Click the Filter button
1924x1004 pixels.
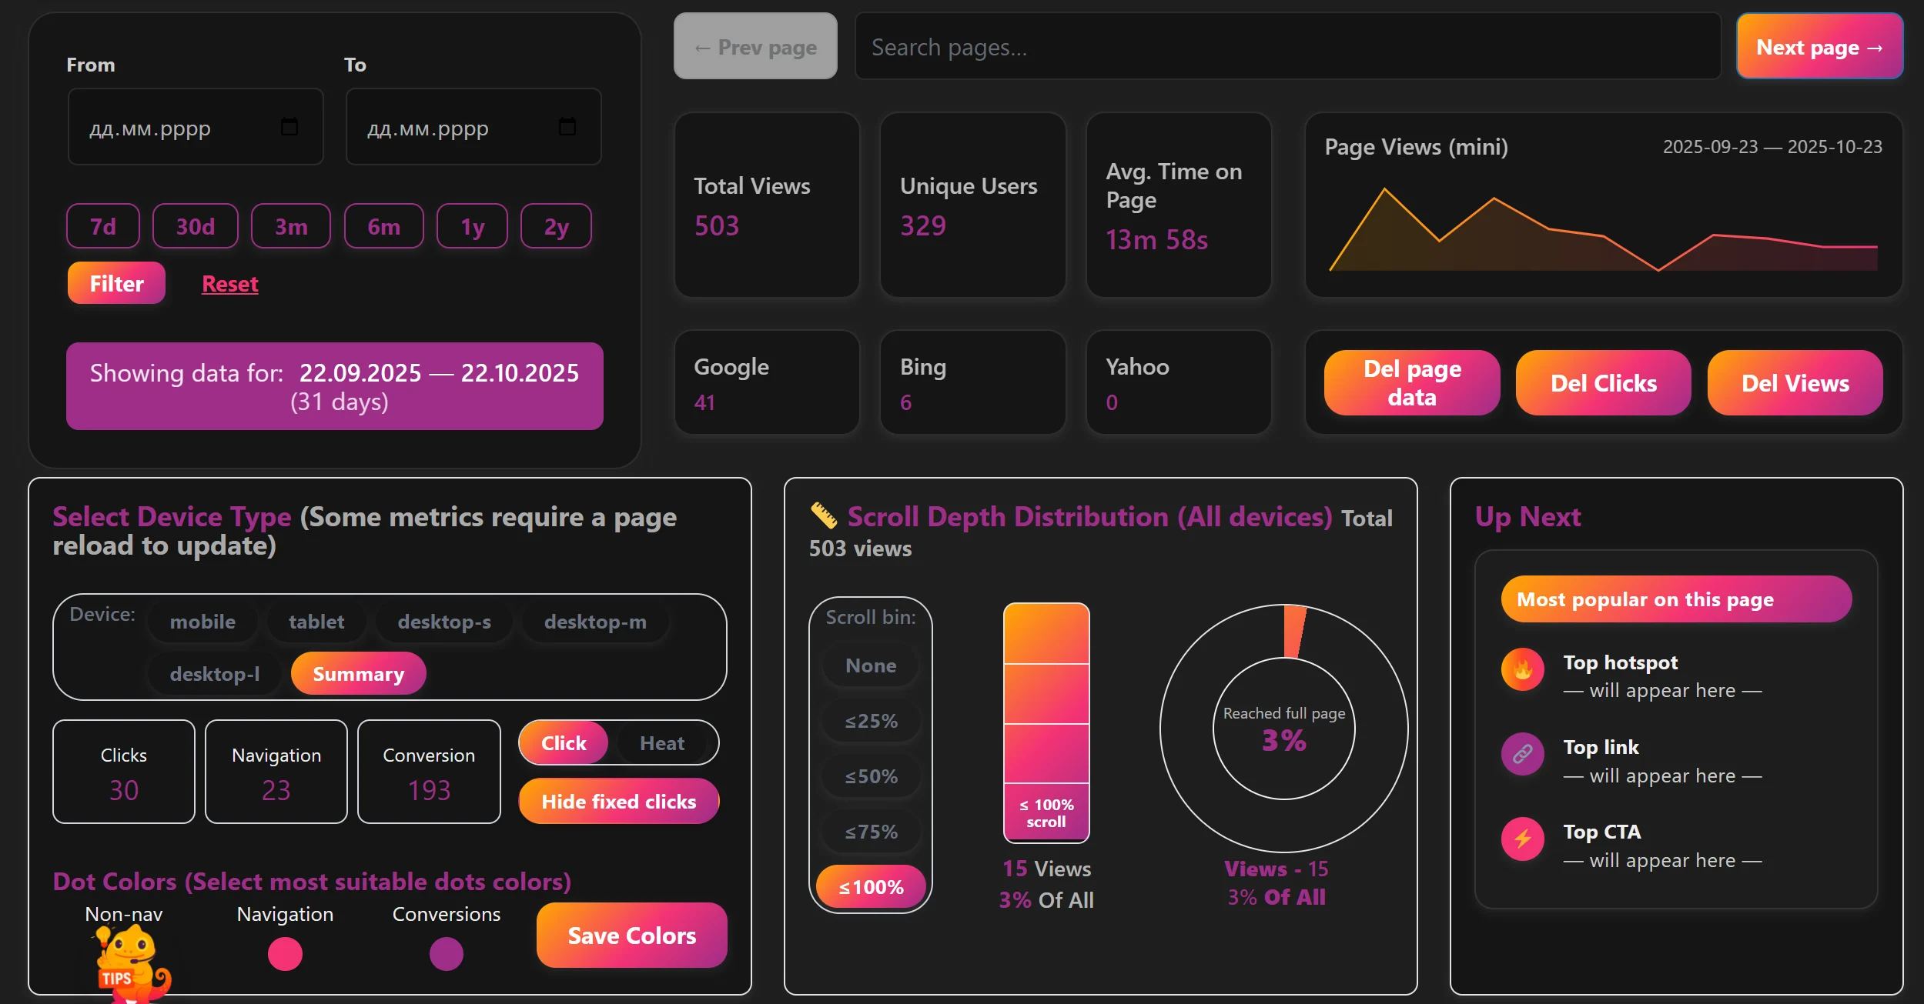(115, 282)
